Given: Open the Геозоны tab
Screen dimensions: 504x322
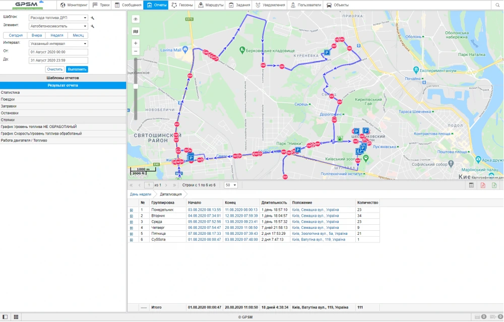Looking at the screenshot, I should coord(181,5).
